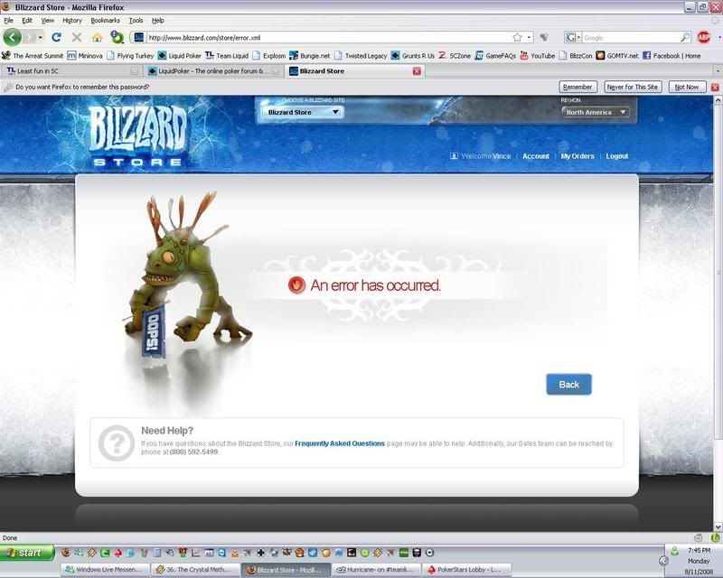Viewport: 723px width, 578px height.
Task: Open the Bungie.net bookmark
Action: pos(309,56)
